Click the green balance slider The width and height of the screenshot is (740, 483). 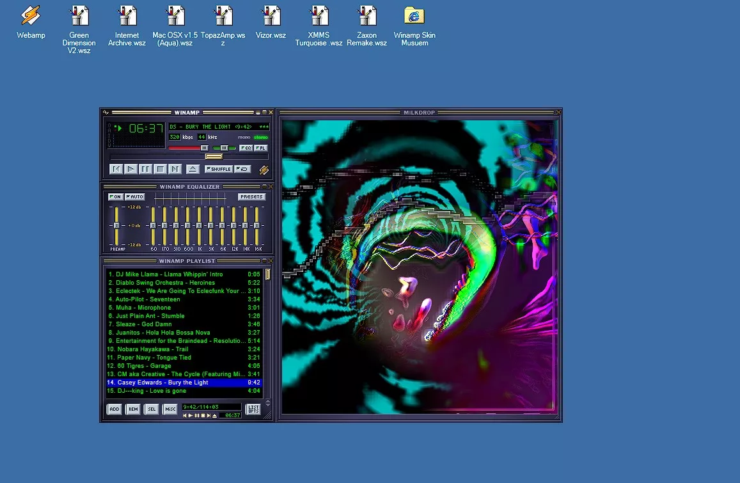(224, 148)
